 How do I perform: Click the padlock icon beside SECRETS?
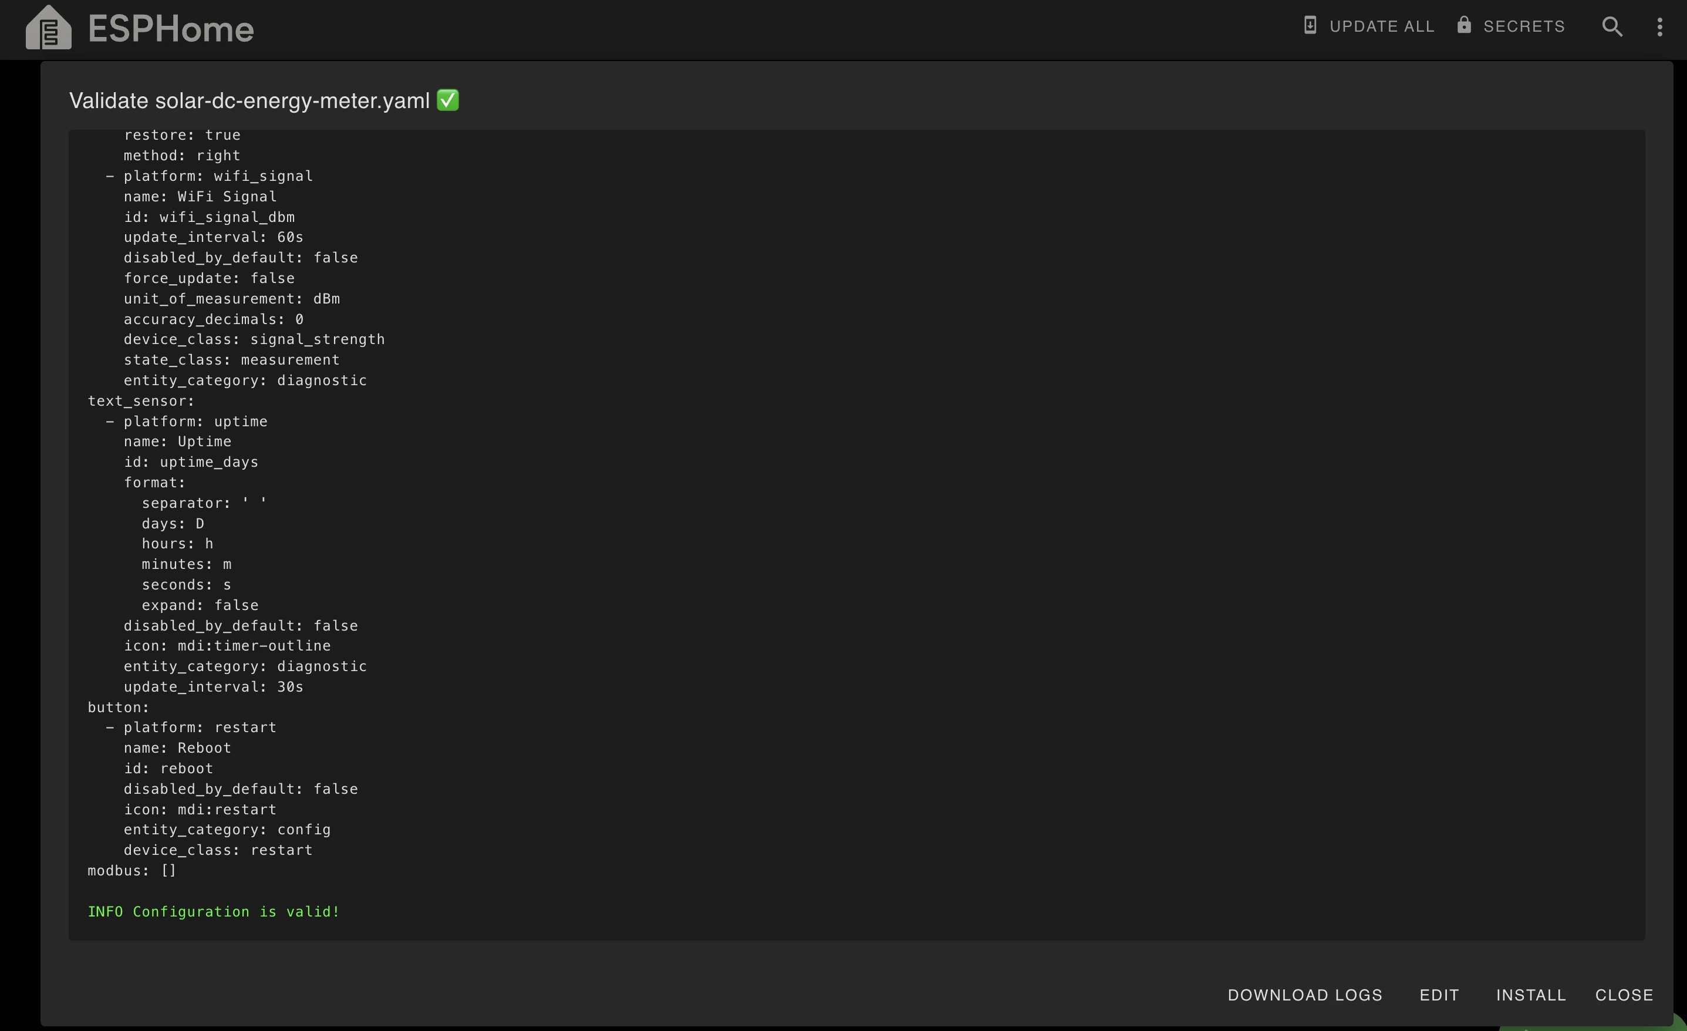[x=1464, y=25]
